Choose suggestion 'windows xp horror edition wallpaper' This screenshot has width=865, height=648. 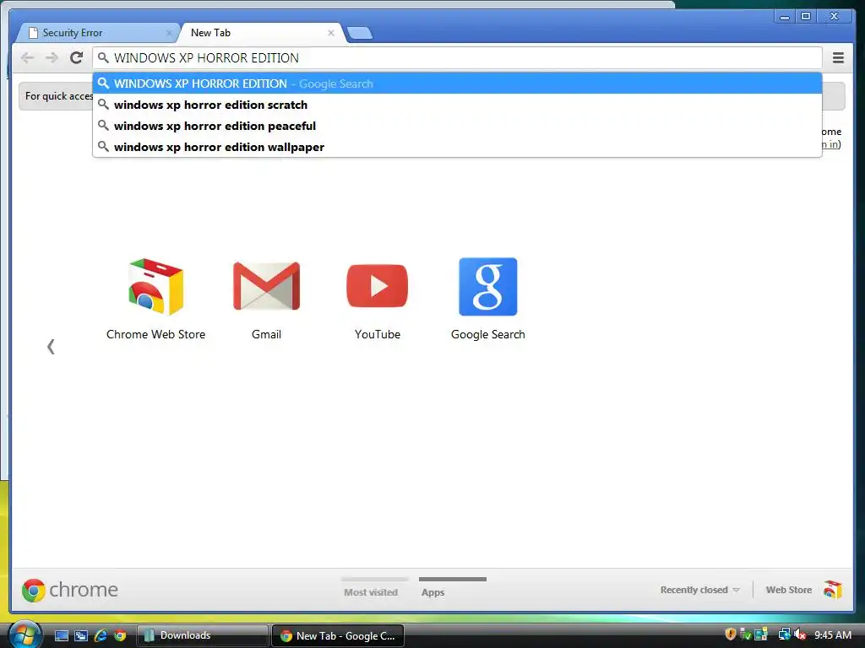[457, 147]
